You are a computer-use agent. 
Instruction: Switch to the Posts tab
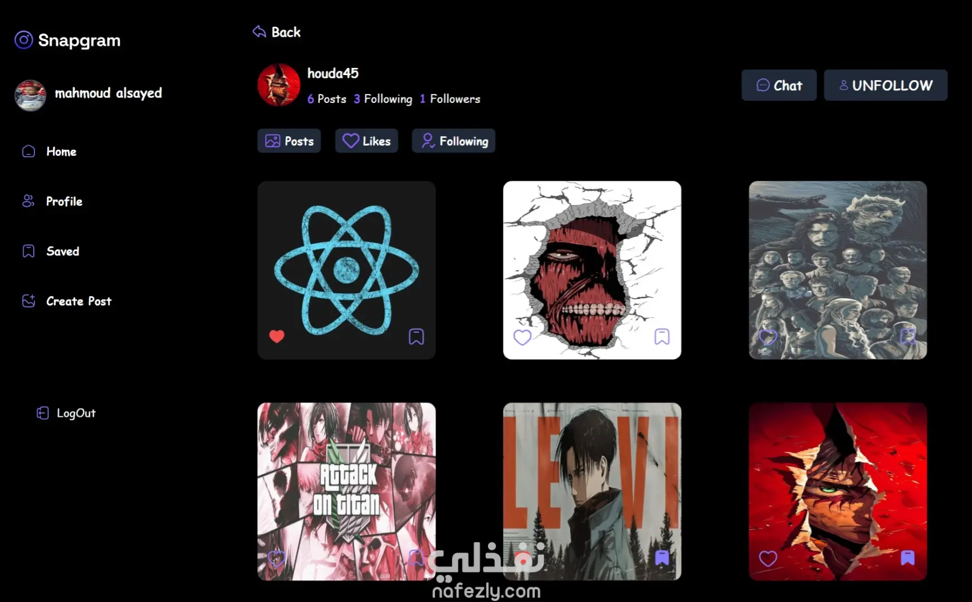[289, 141]
